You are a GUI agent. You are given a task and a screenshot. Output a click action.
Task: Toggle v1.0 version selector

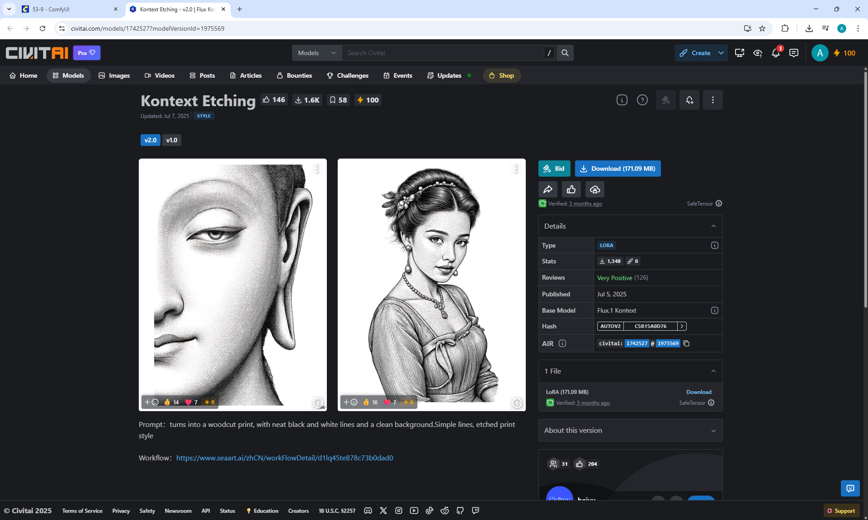[171, 140]
